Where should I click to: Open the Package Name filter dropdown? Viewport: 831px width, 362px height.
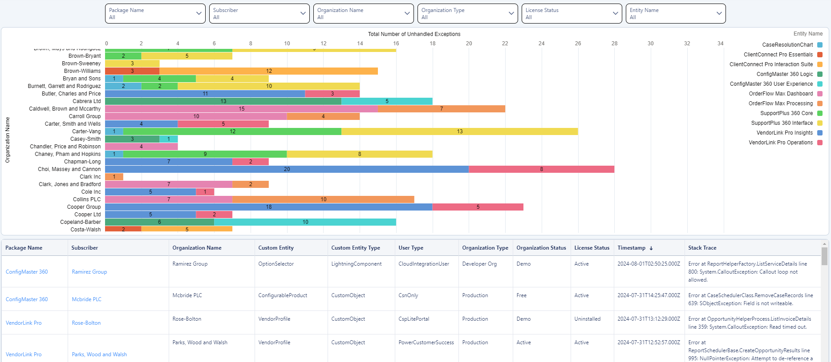[x=155, y=13]
